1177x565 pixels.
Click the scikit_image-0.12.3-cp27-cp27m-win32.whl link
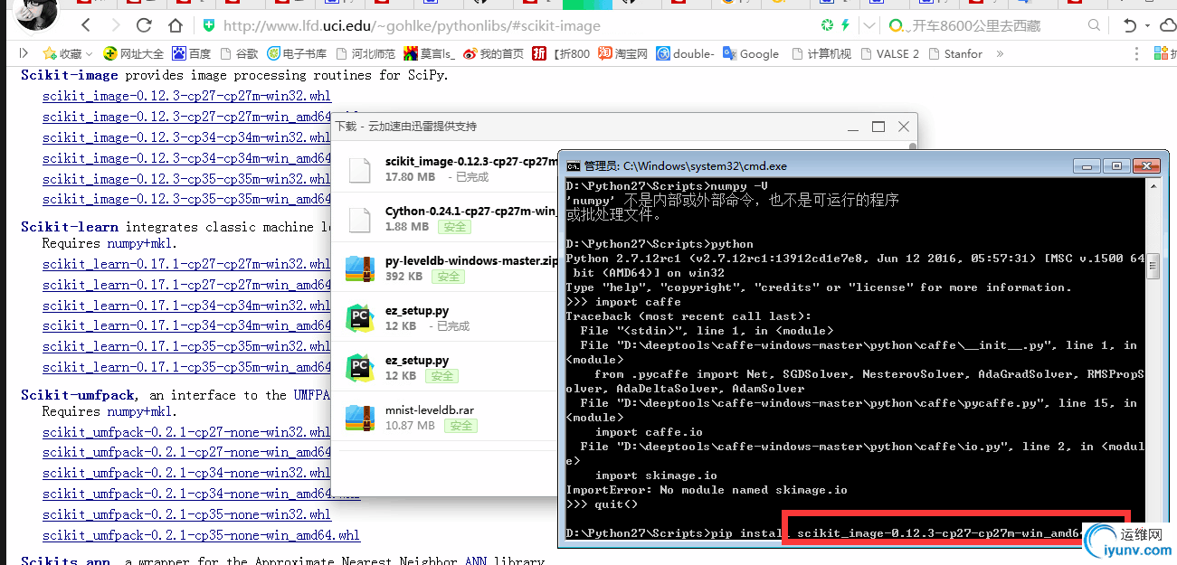(186, 96)
